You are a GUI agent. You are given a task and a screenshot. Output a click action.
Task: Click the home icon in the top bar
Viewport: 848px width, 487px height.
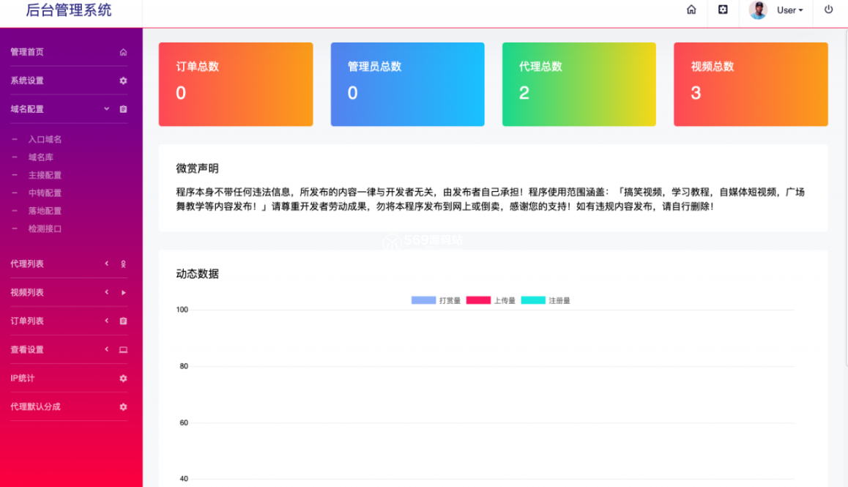pyautogui.click(x=691, y=10)
